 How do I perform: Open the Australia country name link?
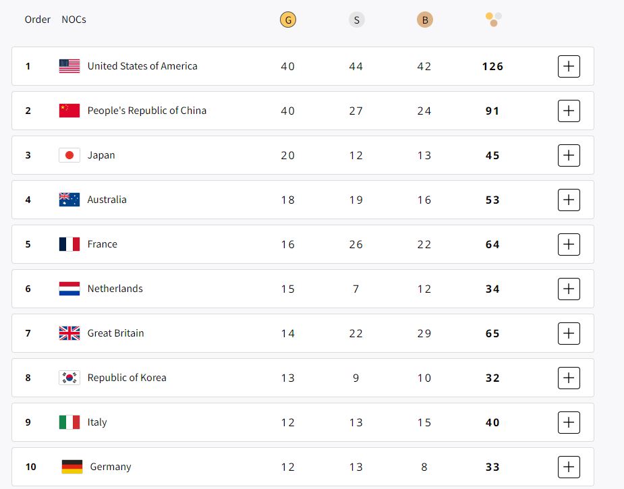coord(107,200)
